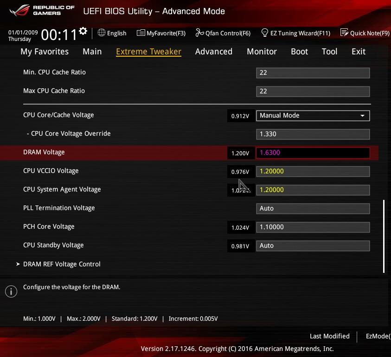Click the Quick Note pencil icon

[344, 33]
